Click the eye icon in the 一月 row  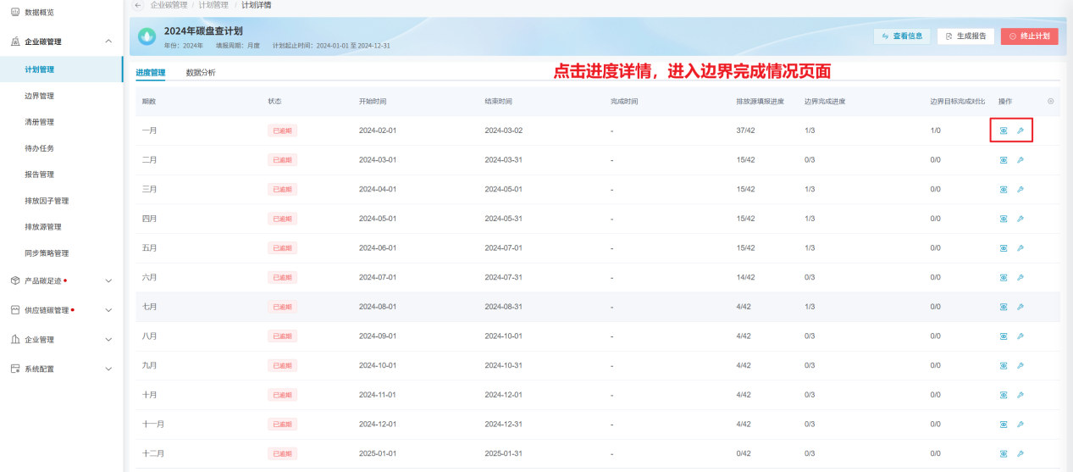[x=1004, y=130]
